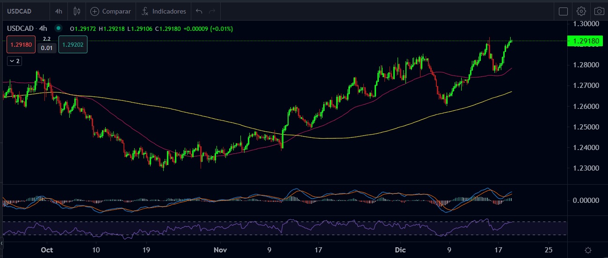Click the +0.00009 (+0.01%) change value
This screenshot has height=258, width=608.
(x=208, y=29)
